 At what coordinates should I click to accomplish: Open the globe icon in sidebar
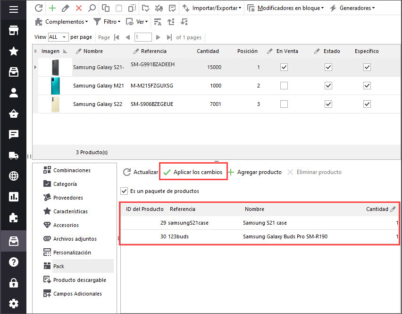pos(14,176)
